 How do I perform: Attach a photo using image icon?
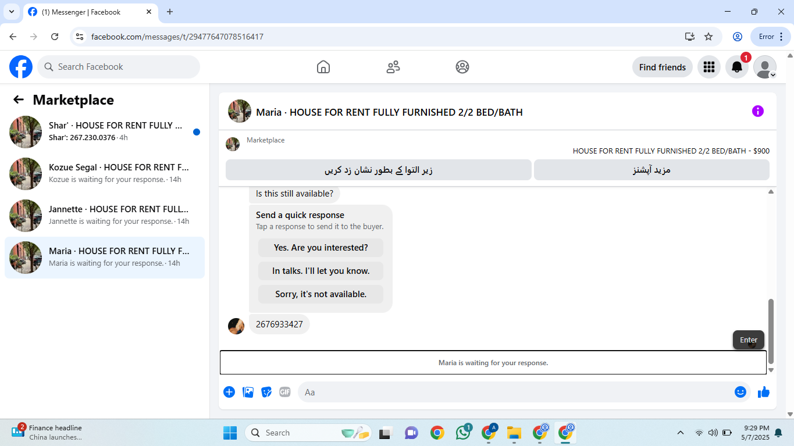(x=248, y=392)
